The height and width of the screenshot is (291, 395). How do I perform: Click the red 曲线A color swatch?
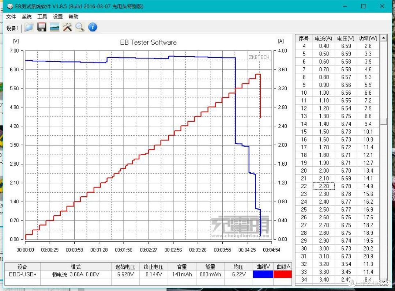tap(282, 274)
